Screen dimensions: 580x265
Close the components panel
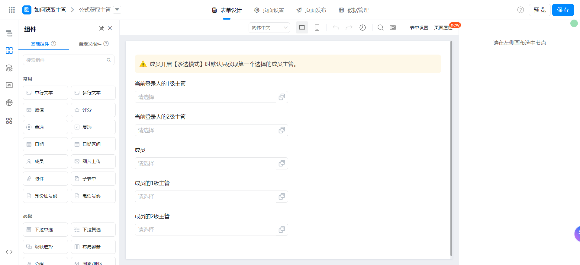pyautogui.click(x=110, y=28)
